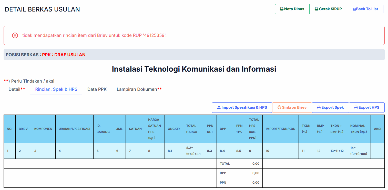Click the upload icon on Import Spesifikasi
Image resolution: width=388 pixels, height=190 pixels.
tap(219, 107)
